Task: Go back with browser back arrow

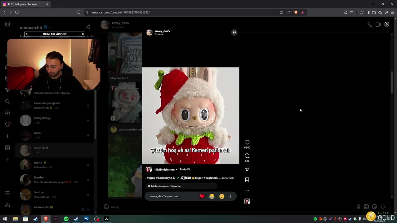Action: pyautogui.click(x=4, y=12)
